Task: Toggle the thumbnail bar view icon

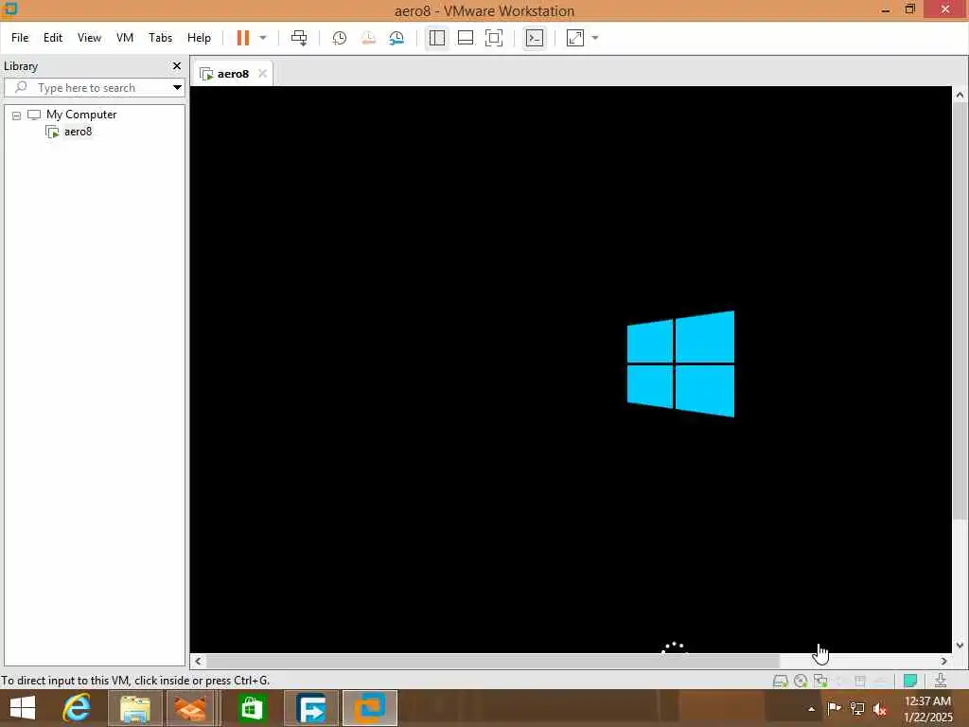Action: (466, 38)
